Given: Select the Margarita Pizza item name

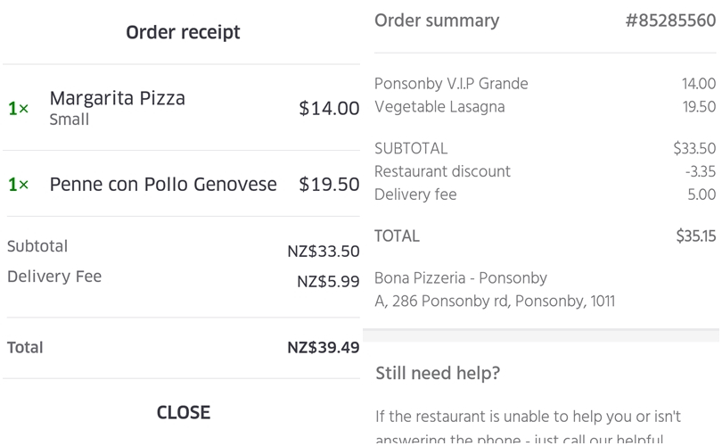Looking at the screenshot, I should [117, 98].
